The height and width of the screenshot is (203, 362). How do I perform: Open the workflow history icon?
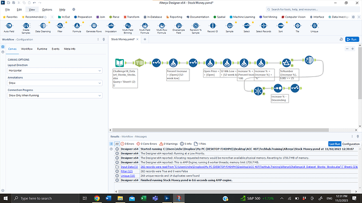pyautogui.click(x=341, y=39)
